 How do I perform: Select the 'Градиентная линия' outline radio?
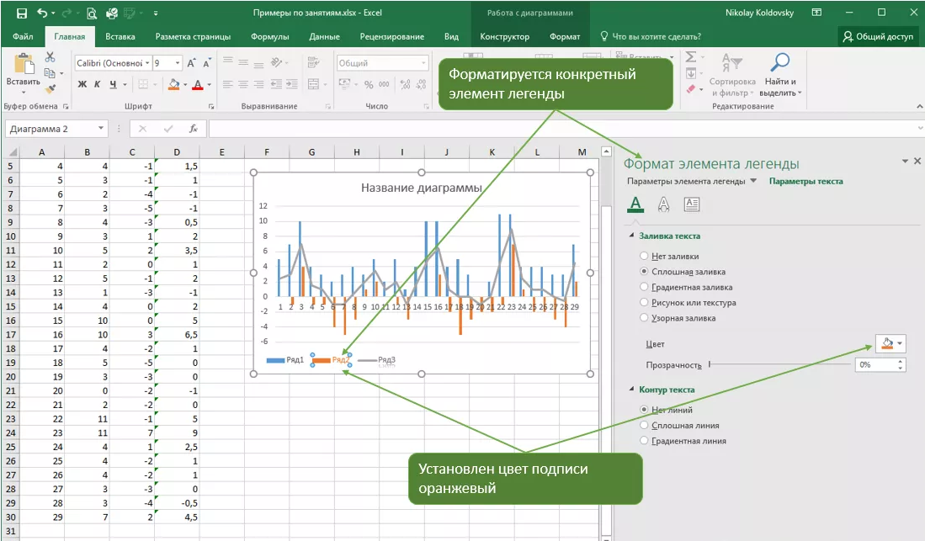pos(644,440)
